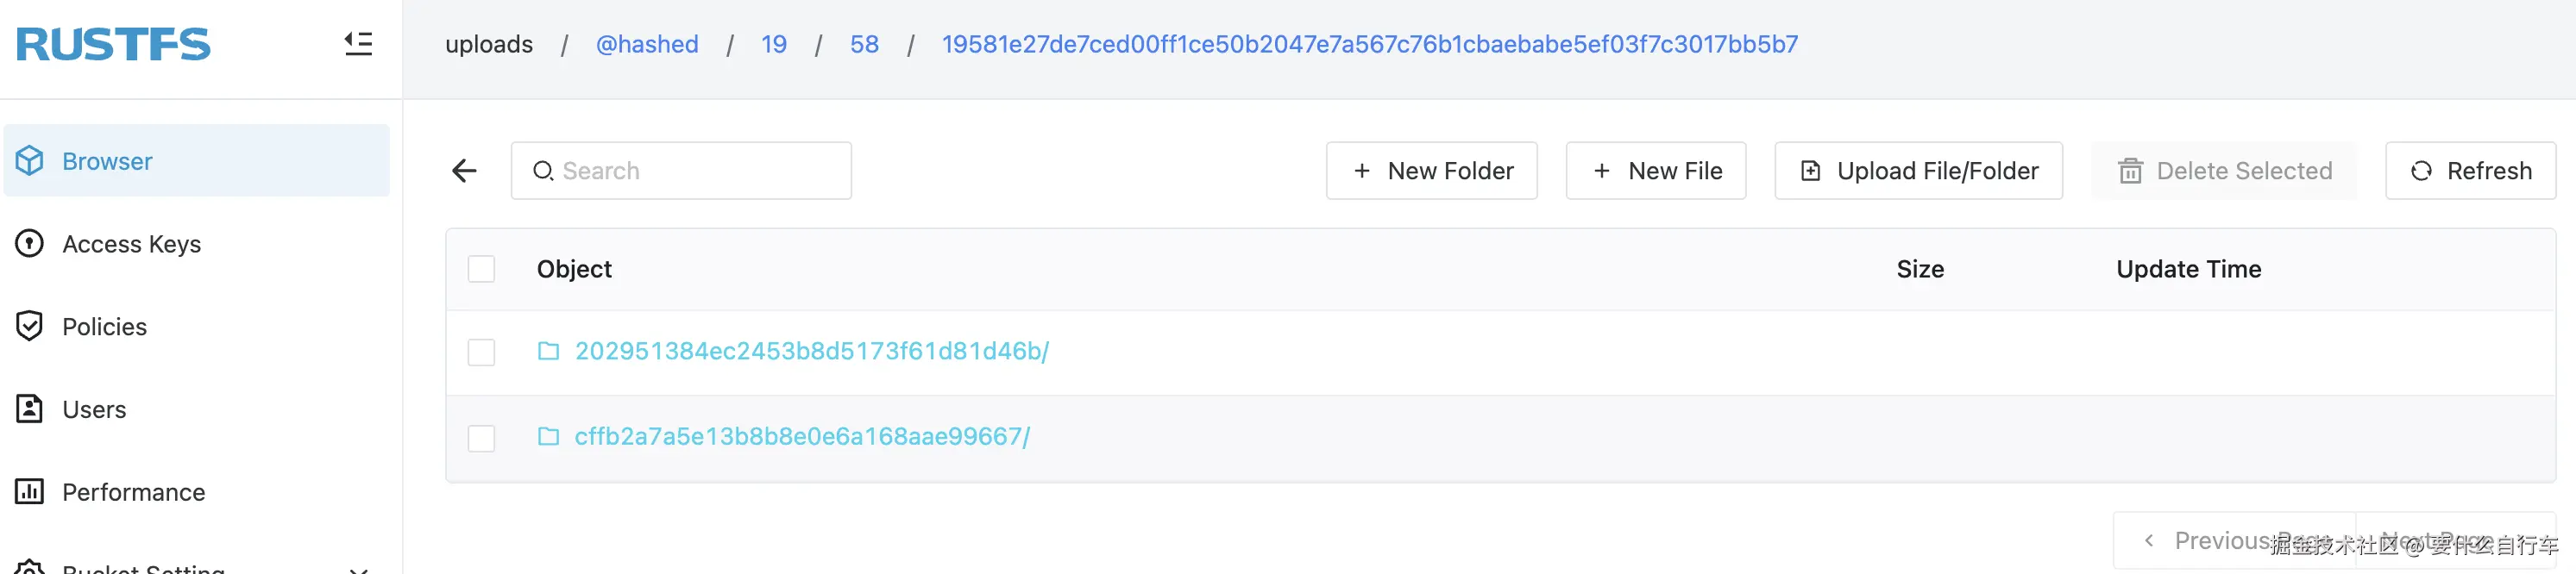
Task: Toggle the select-all objects checkbox
Action: coord(481,269)
